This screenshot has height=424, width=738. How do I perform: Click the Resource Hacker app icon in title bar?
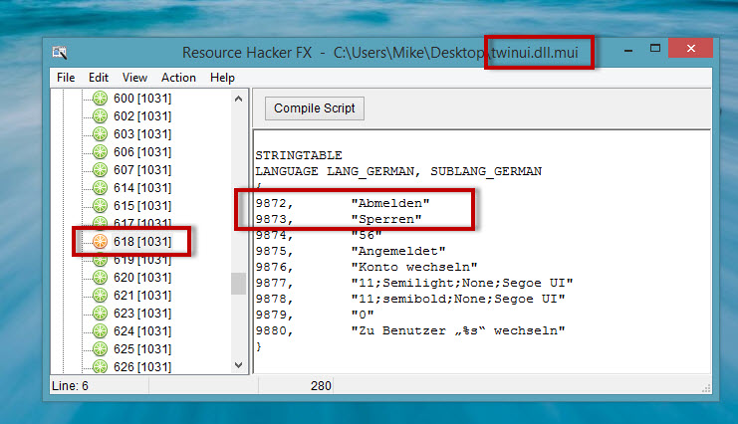pos(60,53)
